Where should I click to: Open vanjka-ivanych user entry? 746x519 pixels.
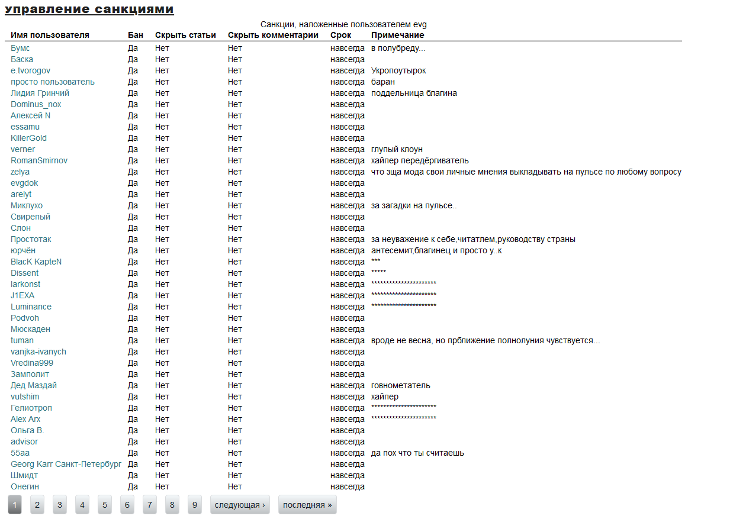point(38,352)
